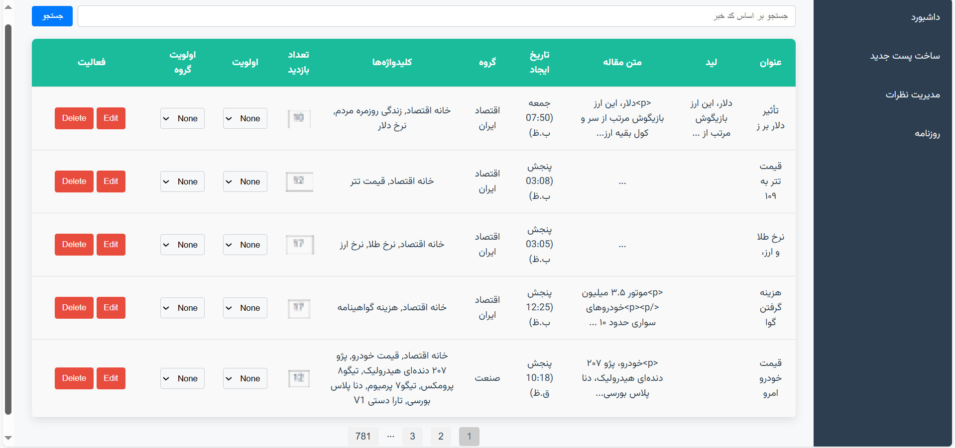Go to pagination page 2
The height and width of the screenshot is (448, 955).
[x=441, y=436]
